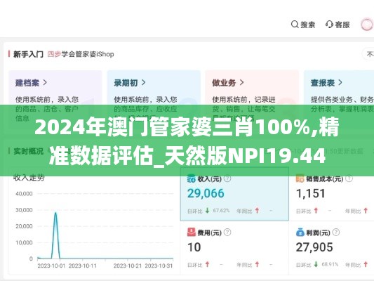Viewport: 374px width, 281px height.
Task: Expand the 录期初 chevron arrow
Action: point(143,83)
